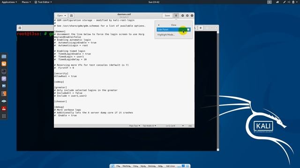This screenshot has width=300, height=168.
Task: Click the pen icon in top bar
Action: pos(285,2)
